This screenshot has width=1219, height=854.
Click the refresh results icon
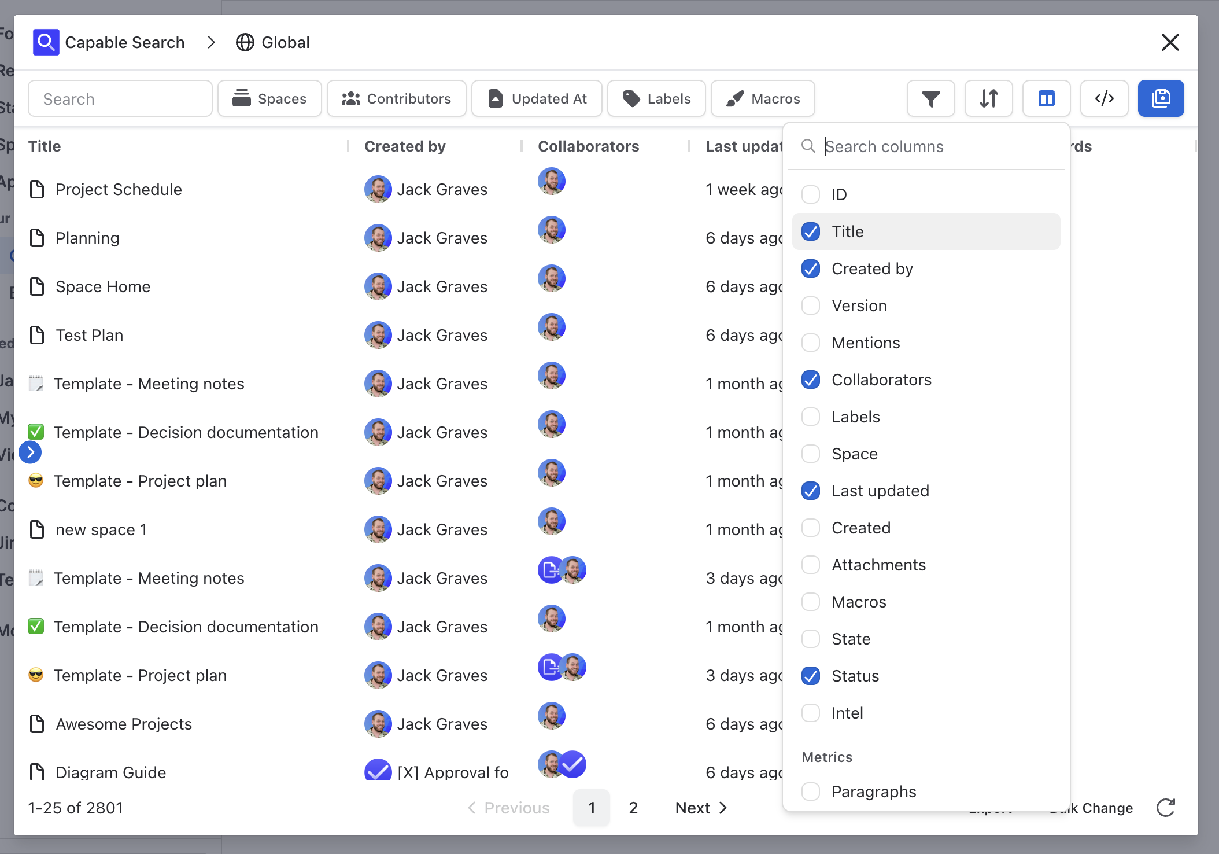coord(1165,808)
